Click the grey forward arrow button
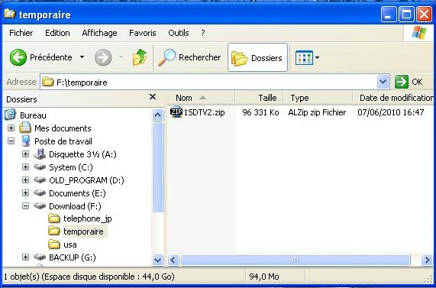The width and height of the screenshot is (436, 288). (x=103, y=57)
